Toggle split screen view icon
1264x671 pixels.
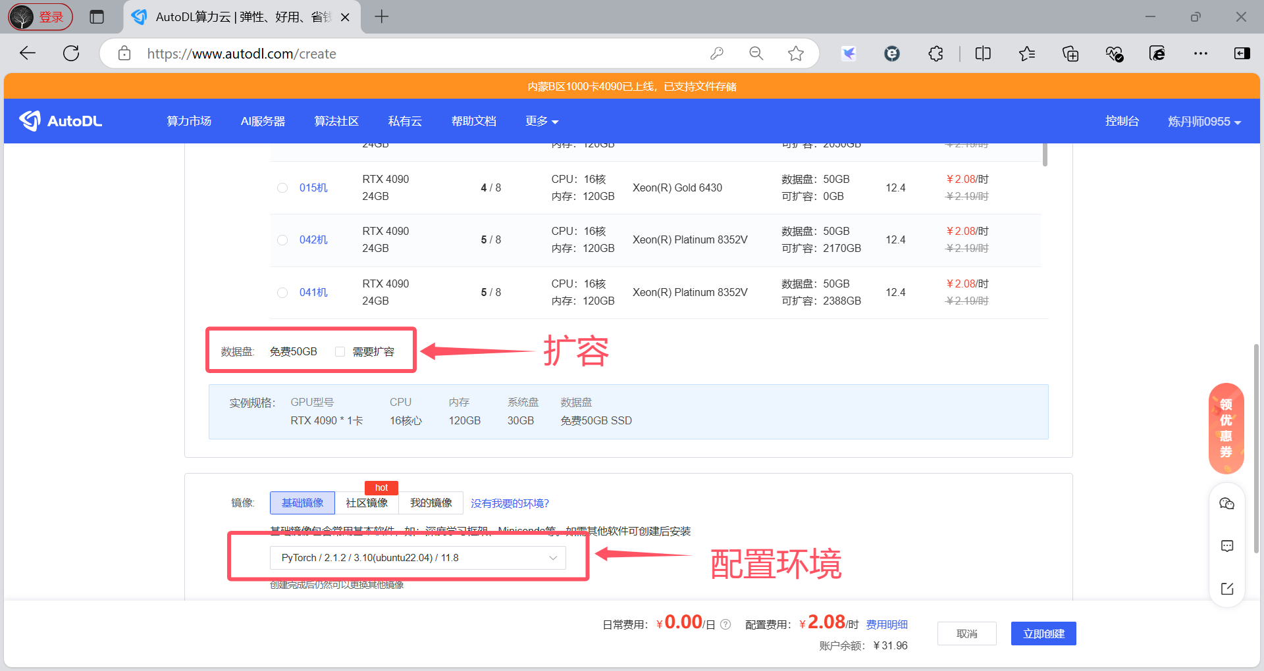pos(983,53)
